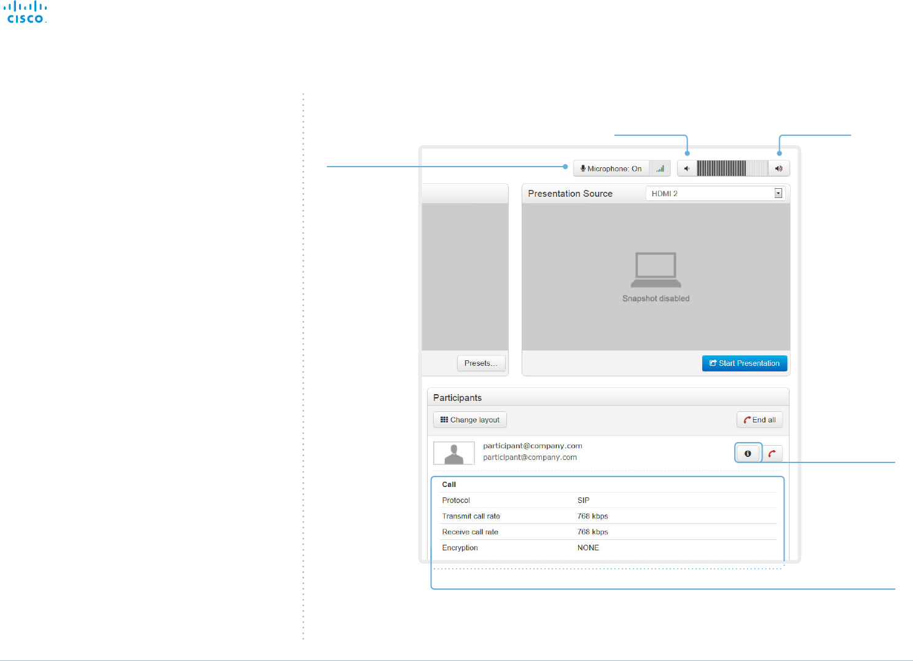The width and height of the screenshot is (913, 661).
Task: Click the grid icon on Change layout
Action: [444, 420]
